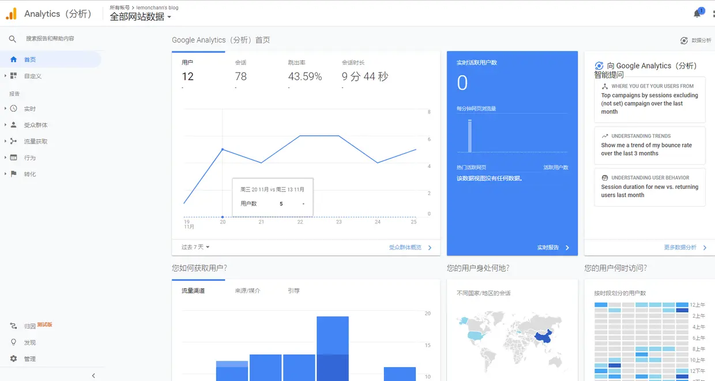Open the 行为 behavior report icon
This screenshot has width=715, height=381.
[x=13, y=157]
